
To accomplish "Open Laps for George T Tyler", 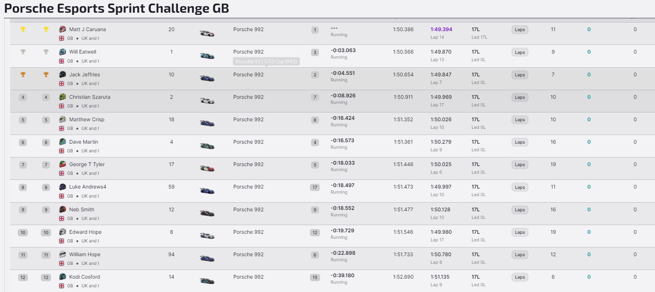I will [x=520, y=165].
